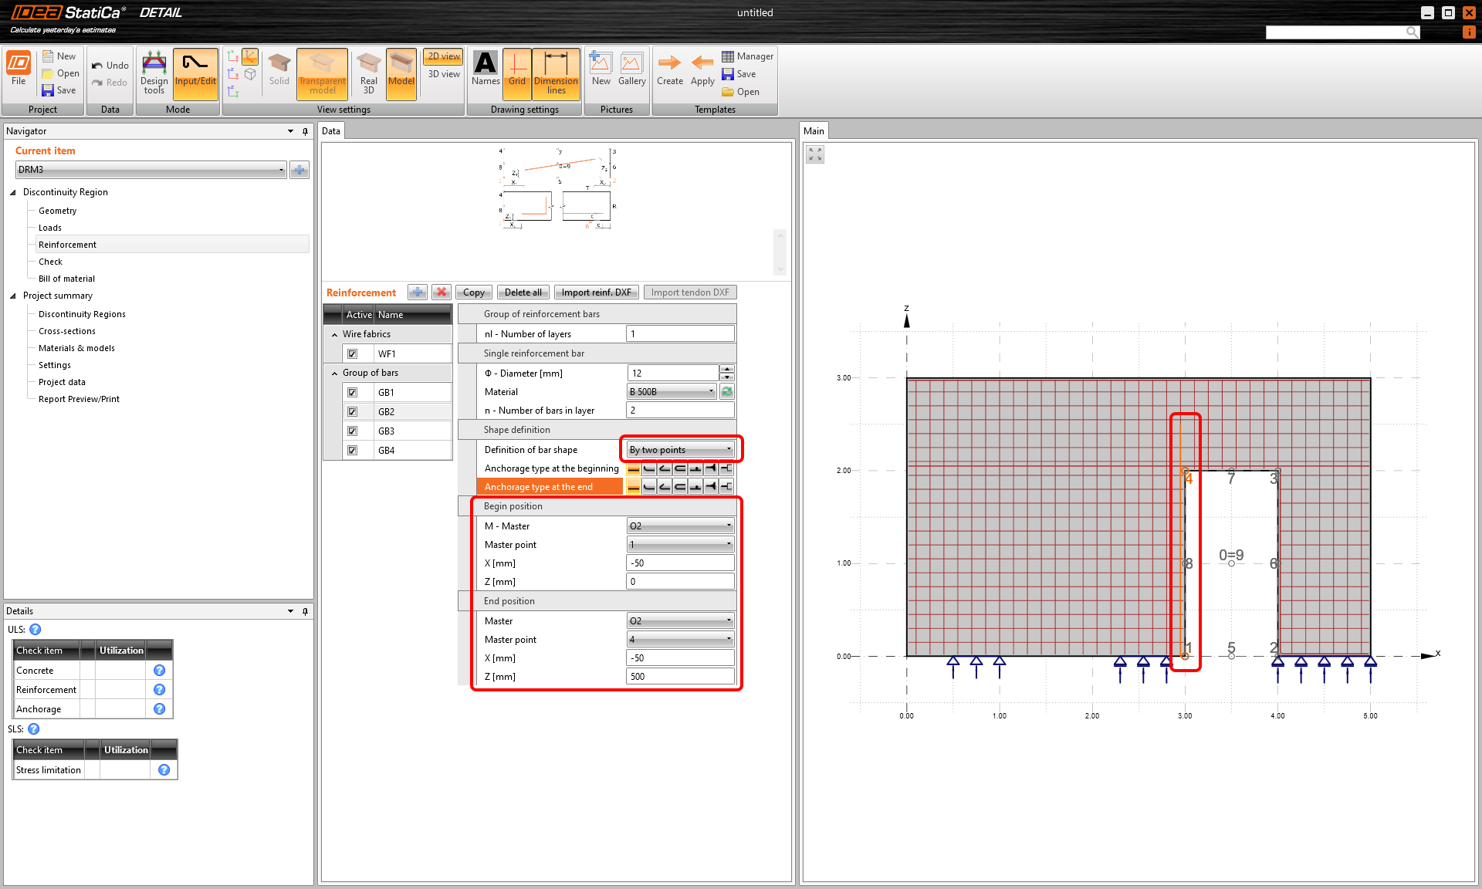Viewport: 1482px width, 889px height.
Task: Click the Delete all reinforcement button
Action: coord(523,292)
